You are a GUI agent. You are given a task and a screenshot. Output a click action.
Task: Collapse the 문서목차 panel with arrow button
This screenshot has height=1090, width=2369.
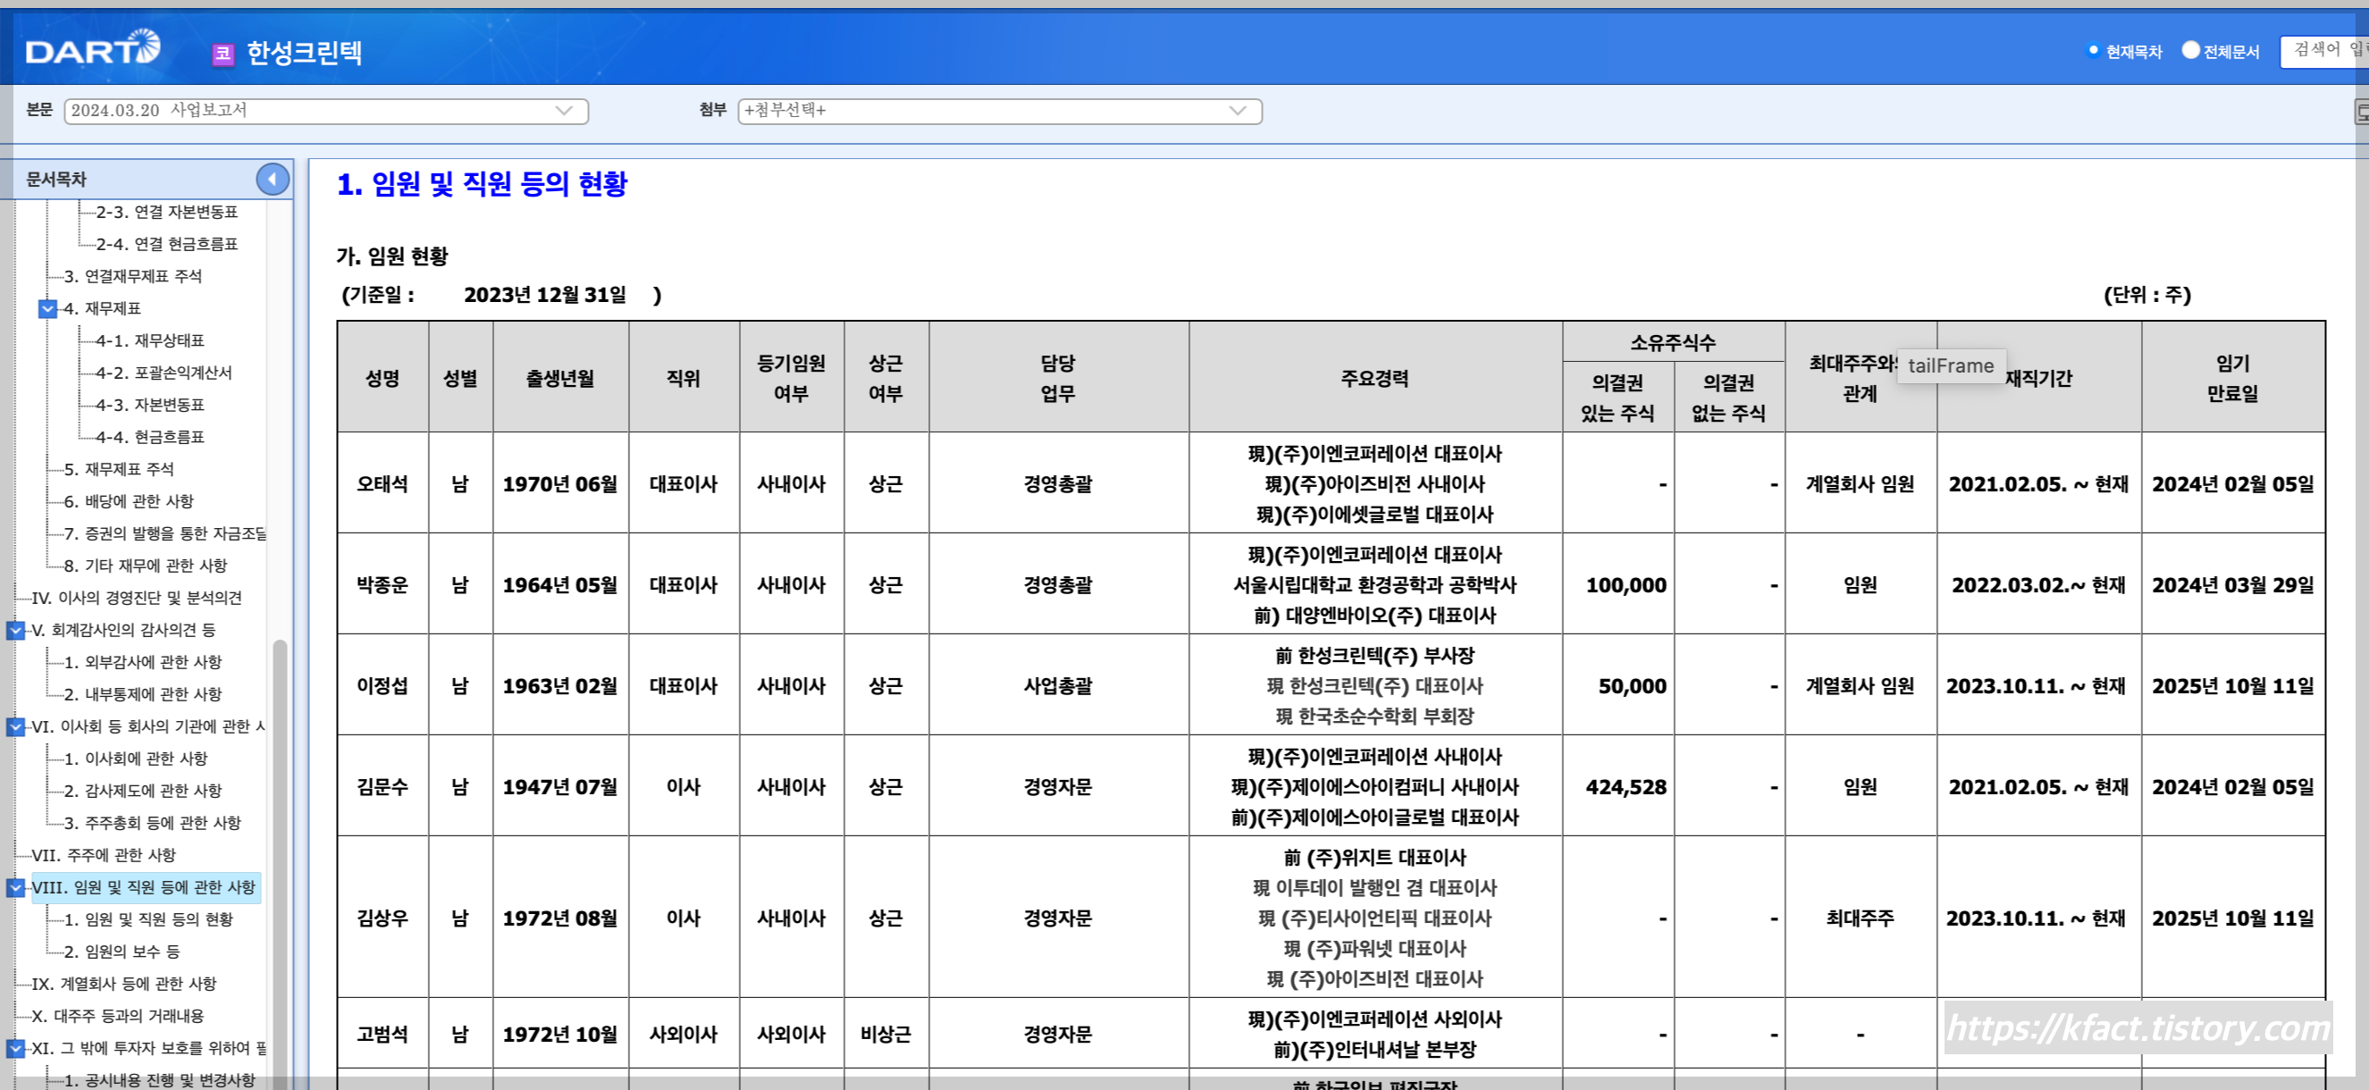[x=273, y=179]
